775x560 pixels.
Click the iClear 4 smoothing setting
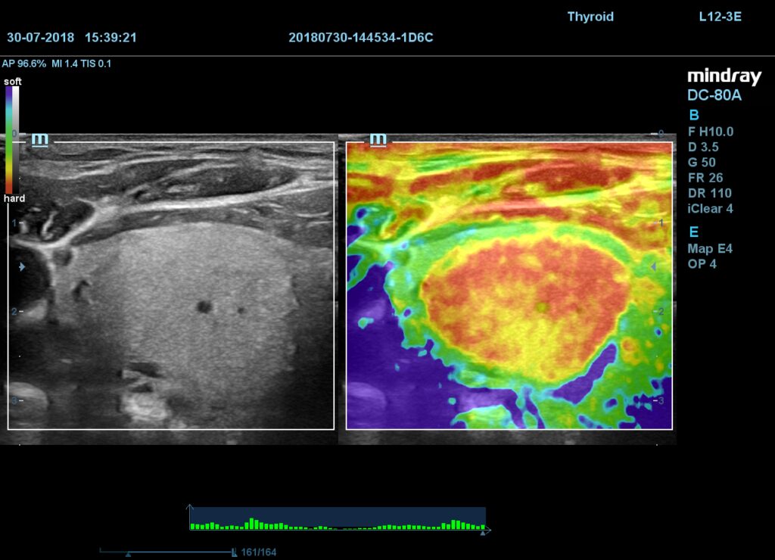(711, 209)
